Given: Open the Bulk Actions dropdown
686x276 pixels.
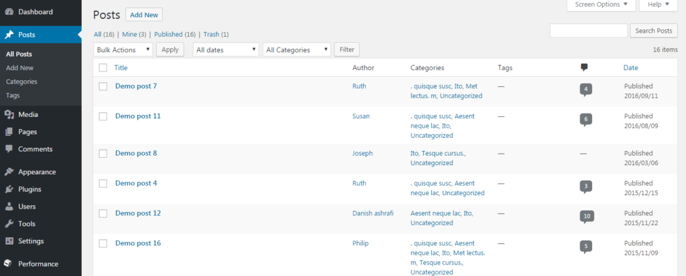Looking at the screenshot, I should pos(123,49).
